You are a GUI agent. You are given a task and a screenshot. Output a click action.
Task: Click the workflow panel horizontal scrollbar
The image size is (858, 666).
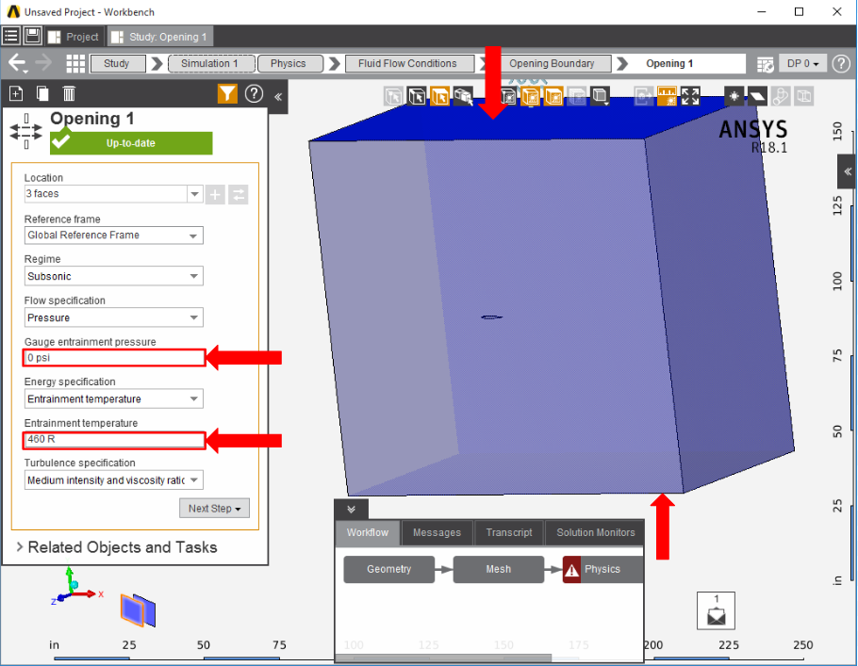pyautogui.click(x=443, y=658)
